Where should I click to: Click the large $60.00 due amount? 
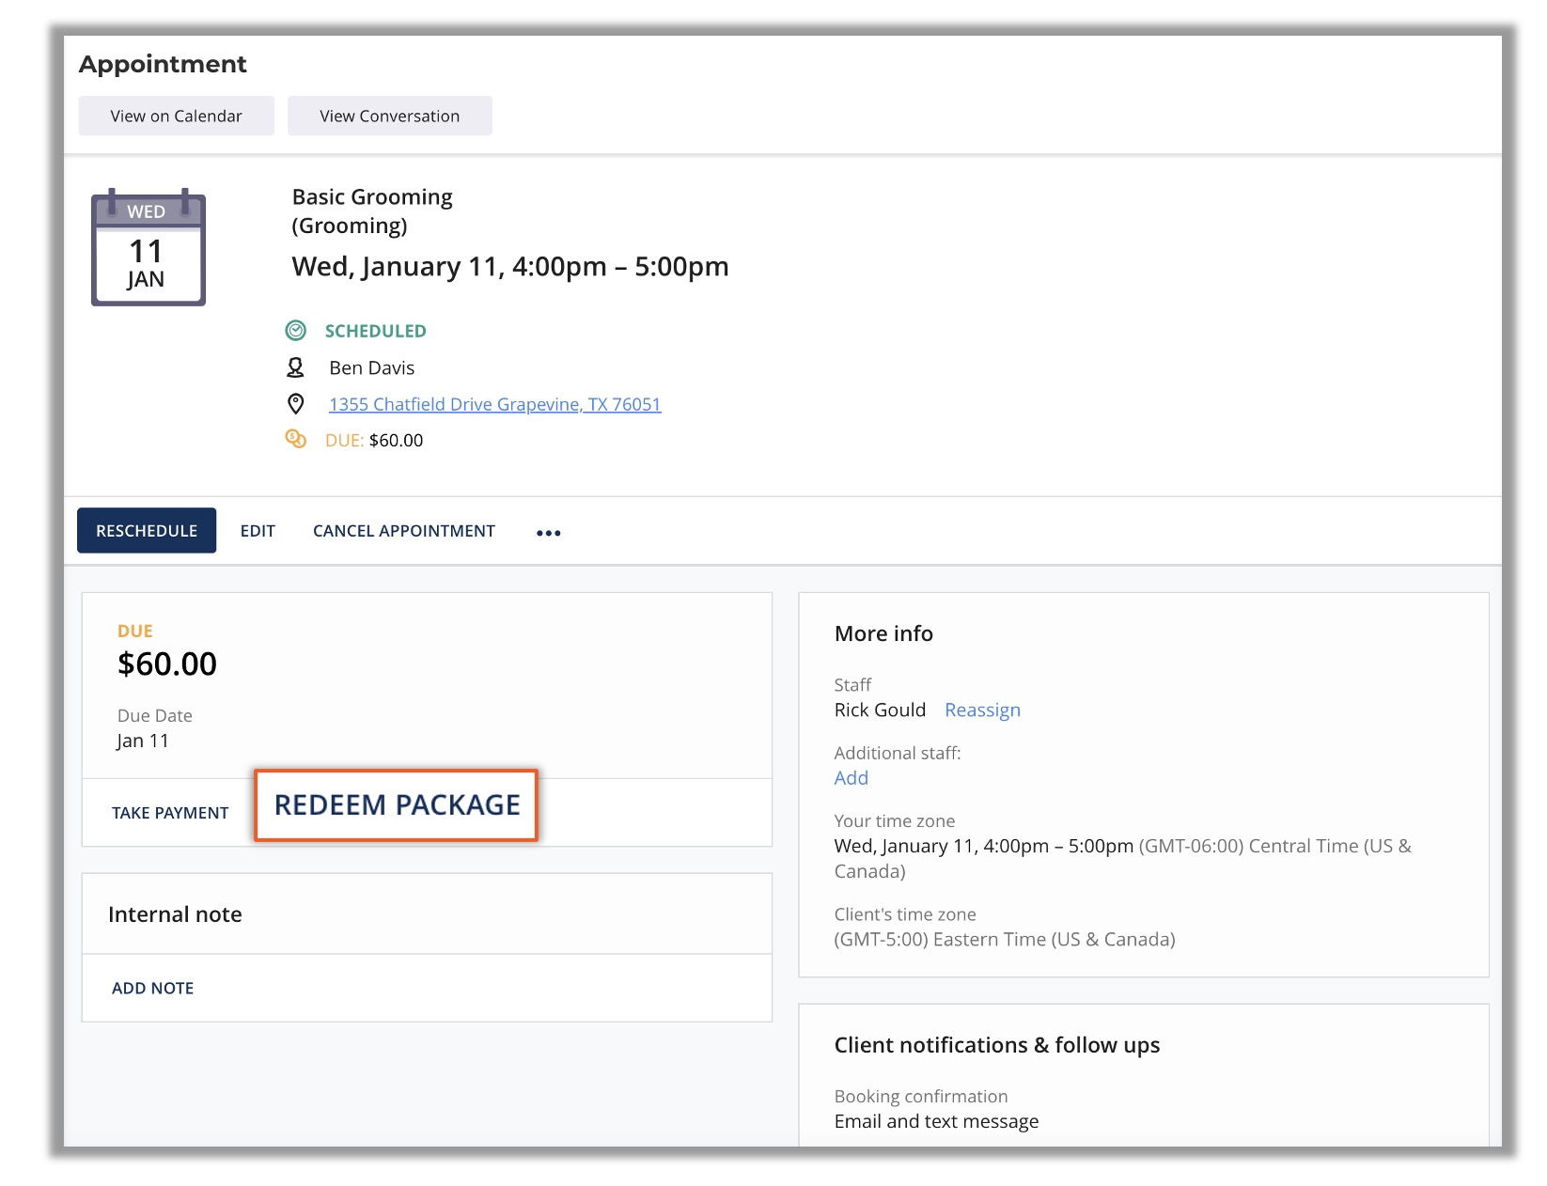tap(167, 664)
